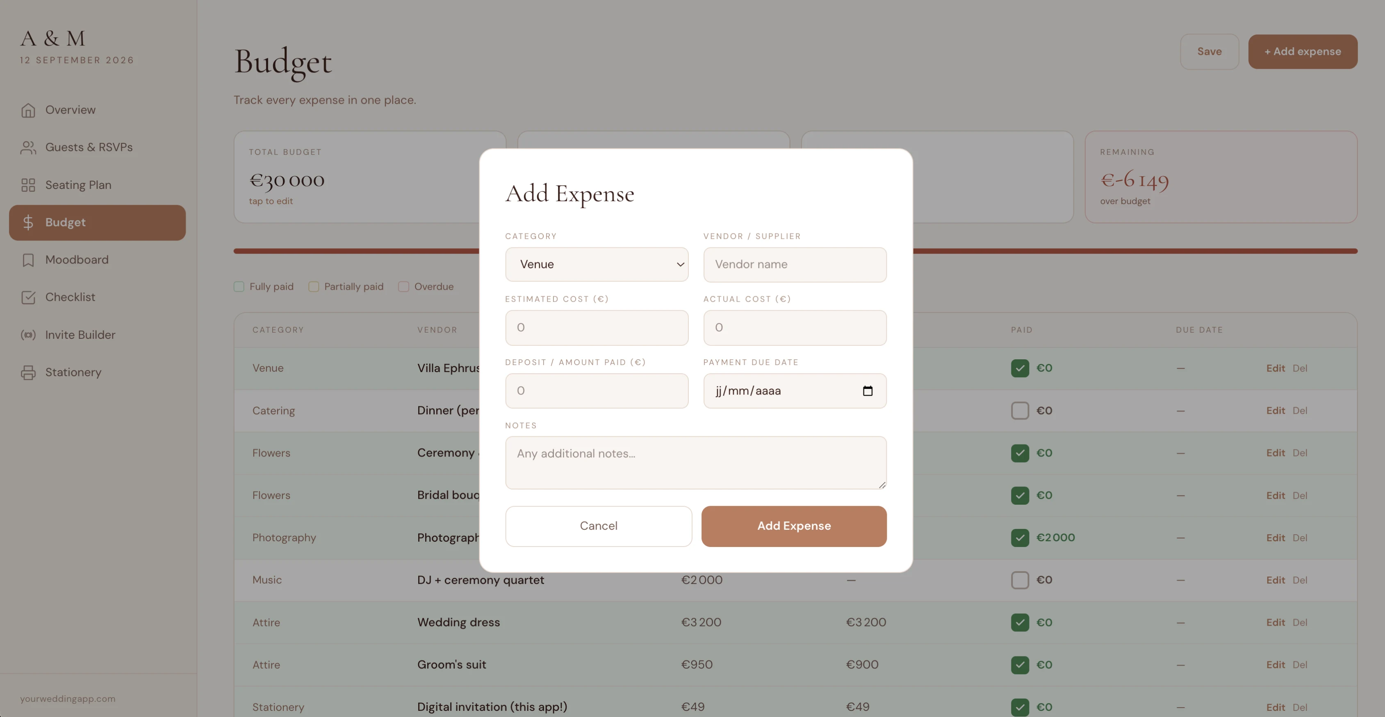
Task: Click the Overview home icon
Action: pos(28,110)
